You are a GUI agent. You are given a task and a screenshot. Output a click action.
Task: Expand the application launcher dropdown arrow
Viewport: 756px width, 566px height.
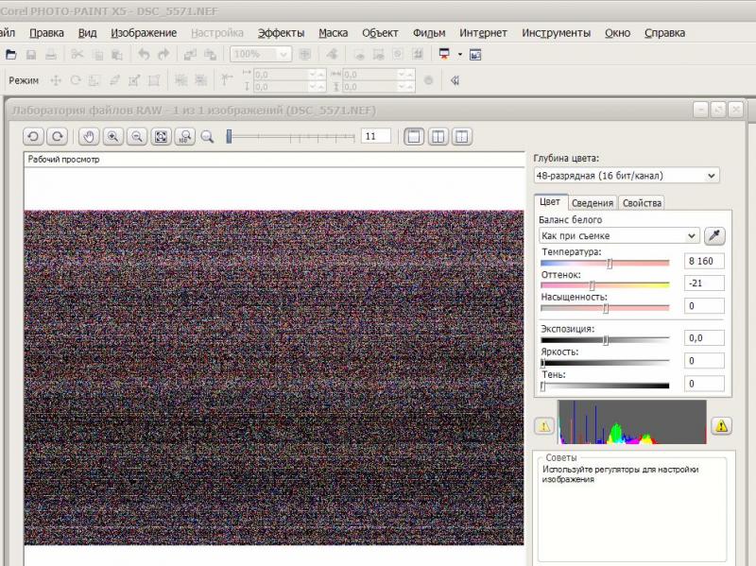(460, 55)
